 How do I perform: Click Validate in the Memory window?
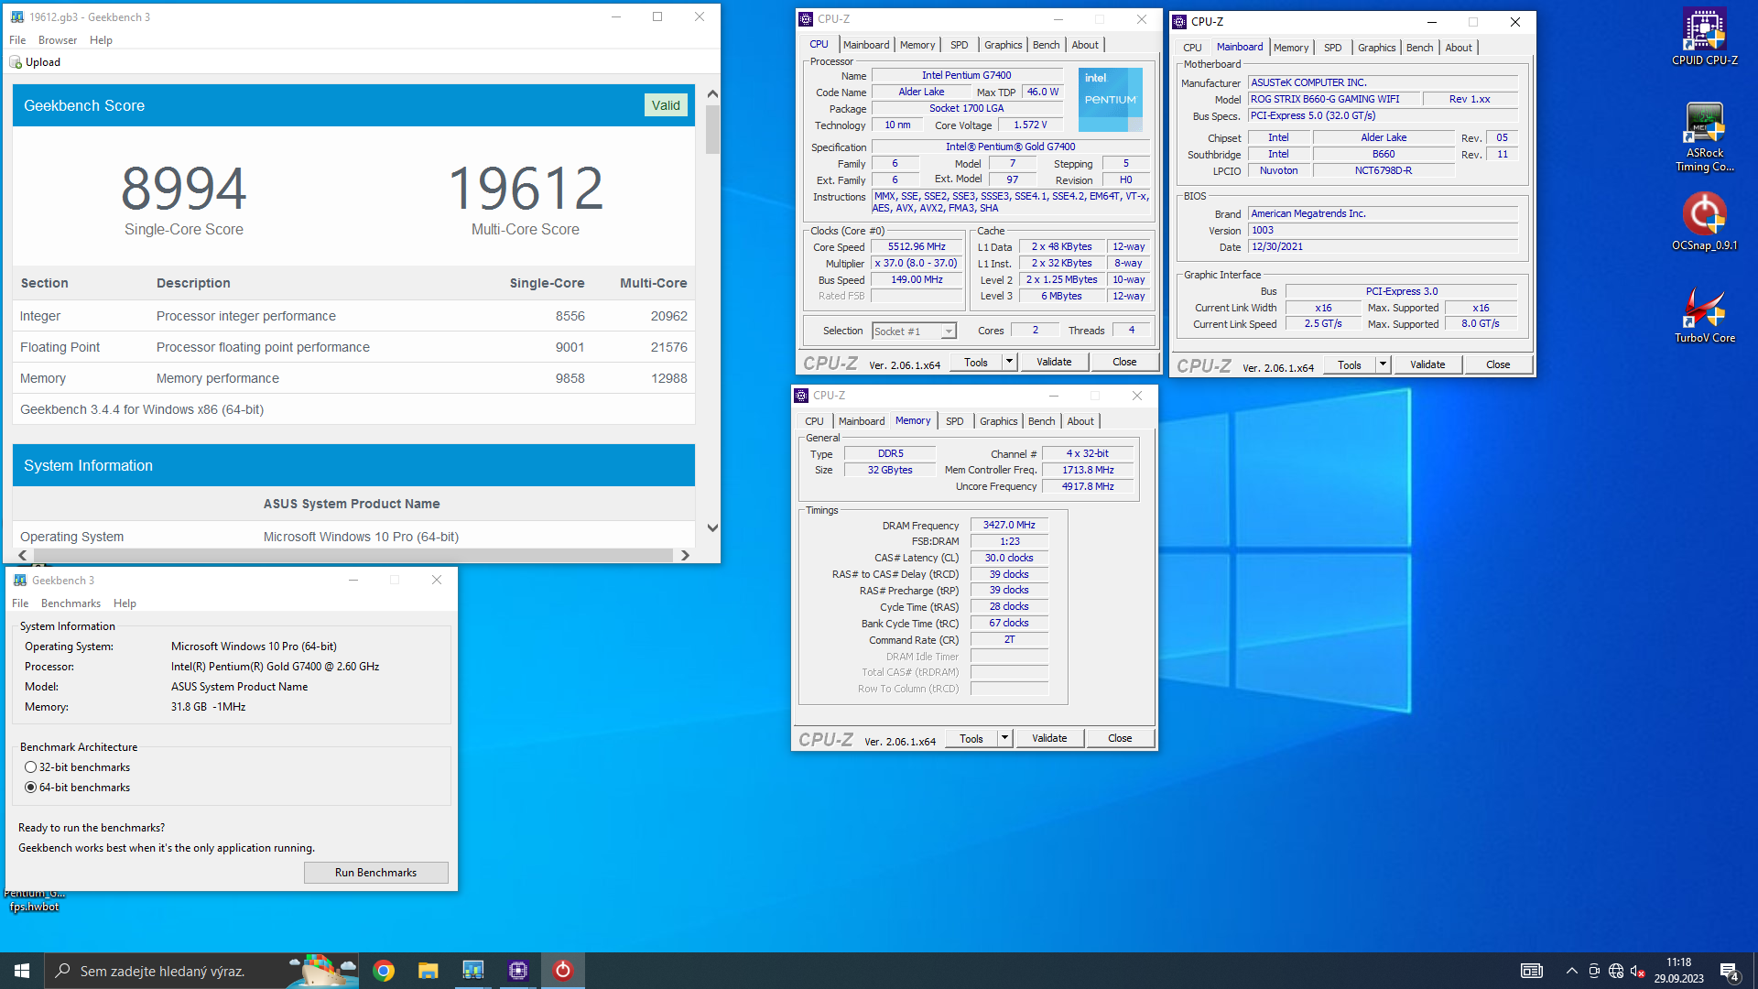coord(1049,738)
